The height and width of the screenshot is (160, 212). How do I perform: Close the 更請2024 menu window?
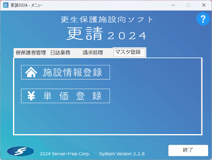[204, 5]
